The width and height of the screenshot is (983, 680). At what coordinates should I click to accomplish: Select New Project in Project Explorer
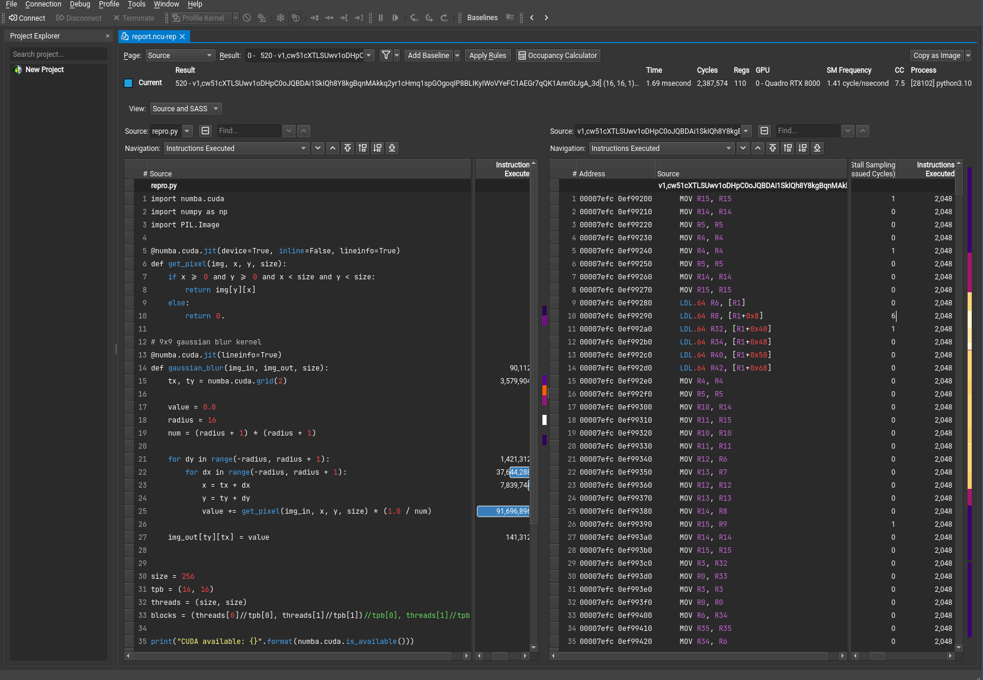pyautogui.click(x=44, y=69)
